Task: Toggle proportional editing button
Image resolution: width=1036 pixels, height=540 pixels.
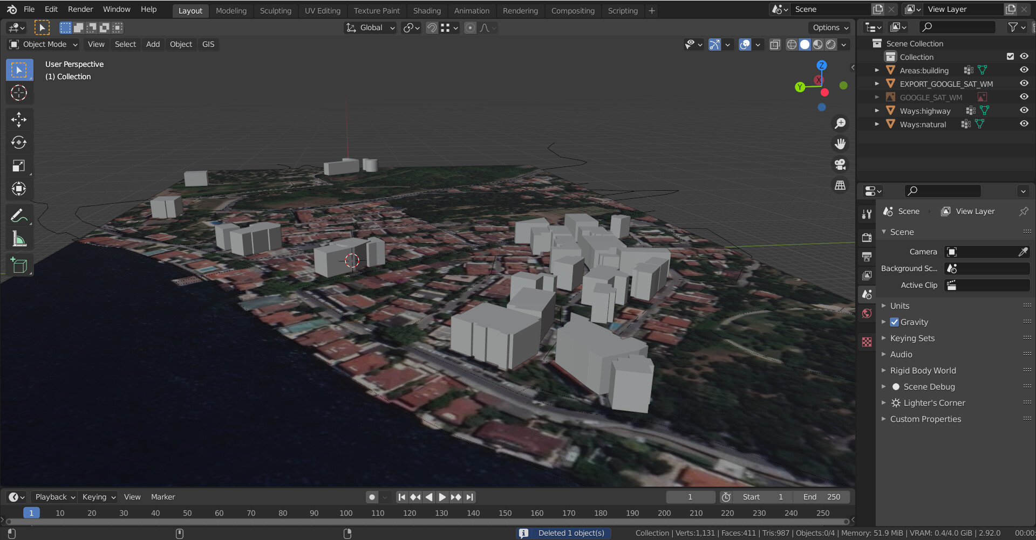Action: tap(470, 28)
